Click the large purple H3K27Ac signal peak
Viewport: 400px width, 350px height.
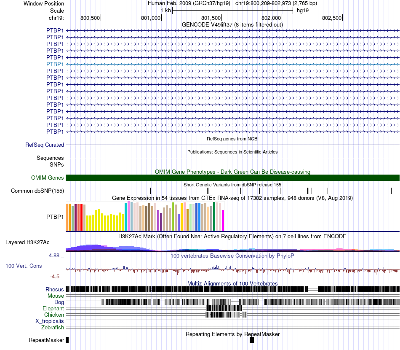[94, 248]
